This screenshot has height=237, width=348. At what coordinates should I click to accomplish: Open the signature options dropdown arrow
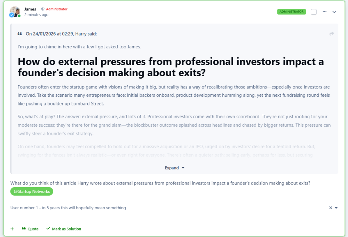(x=336, y=208)
